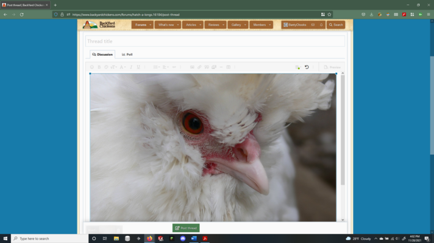Open File Explorer from taskbar
The width and height of the screenshot is (434, 243).
point(116,239)
